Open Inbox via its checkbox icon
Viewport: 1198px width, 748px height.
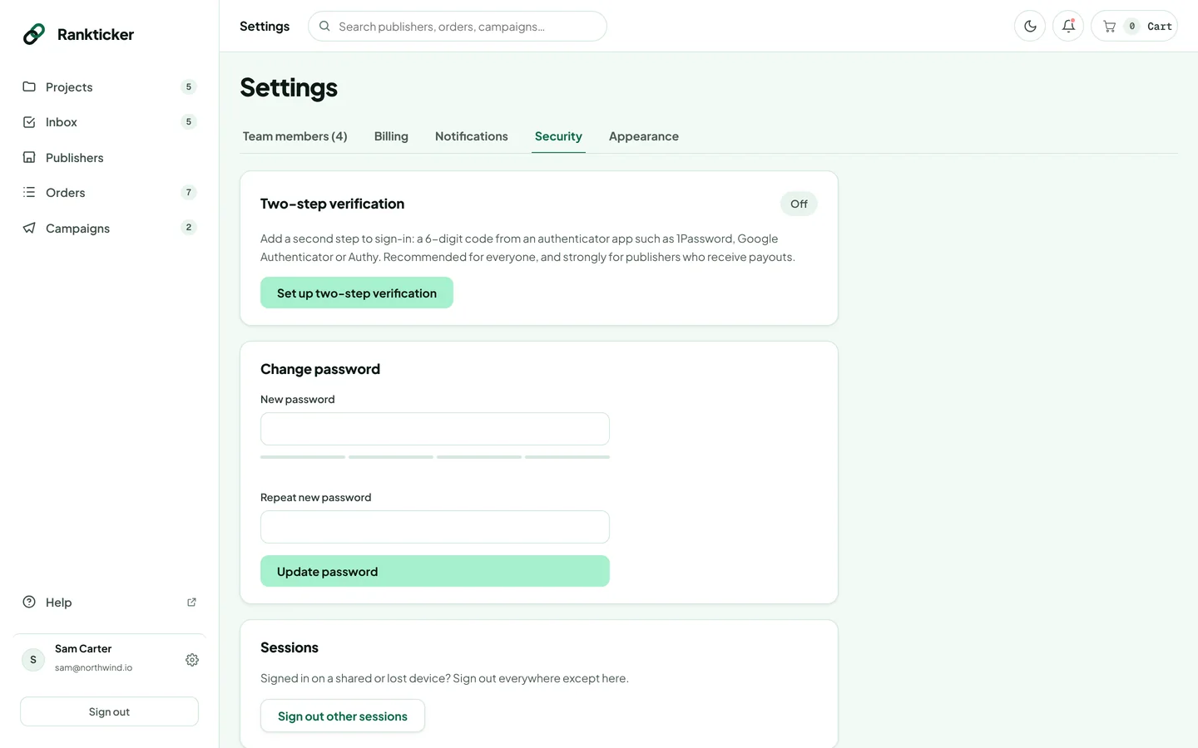pyautogui.click(x=29, y=122)
